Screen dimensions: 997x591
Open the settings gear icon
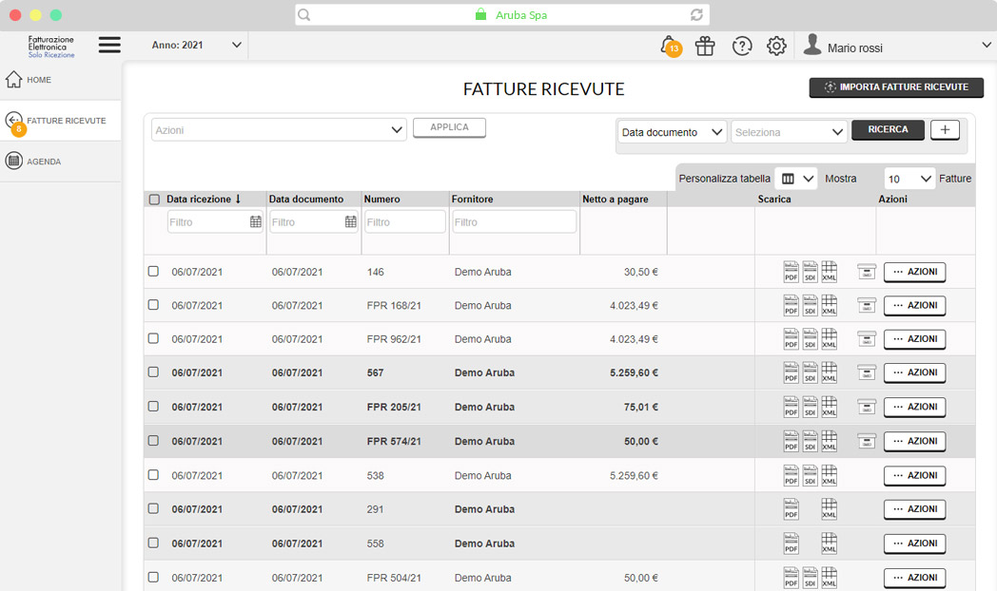coord(776,47)
